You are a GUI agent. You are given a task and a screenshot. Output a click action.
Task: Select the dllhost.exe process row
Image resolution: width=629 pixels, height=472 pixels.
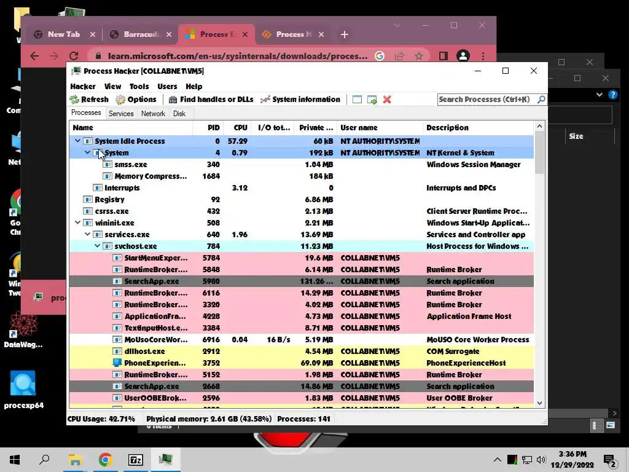[301, 351]
